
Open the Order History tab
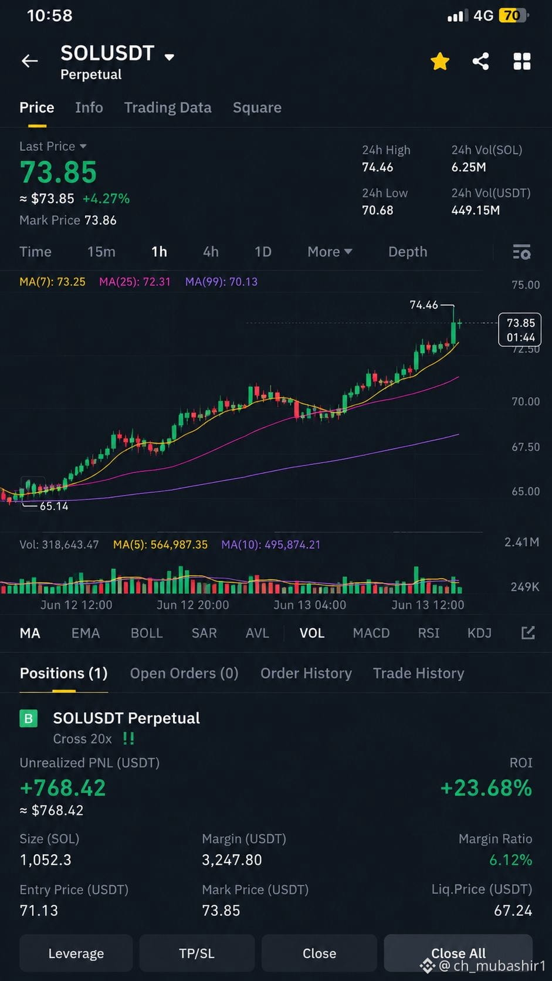306,673
